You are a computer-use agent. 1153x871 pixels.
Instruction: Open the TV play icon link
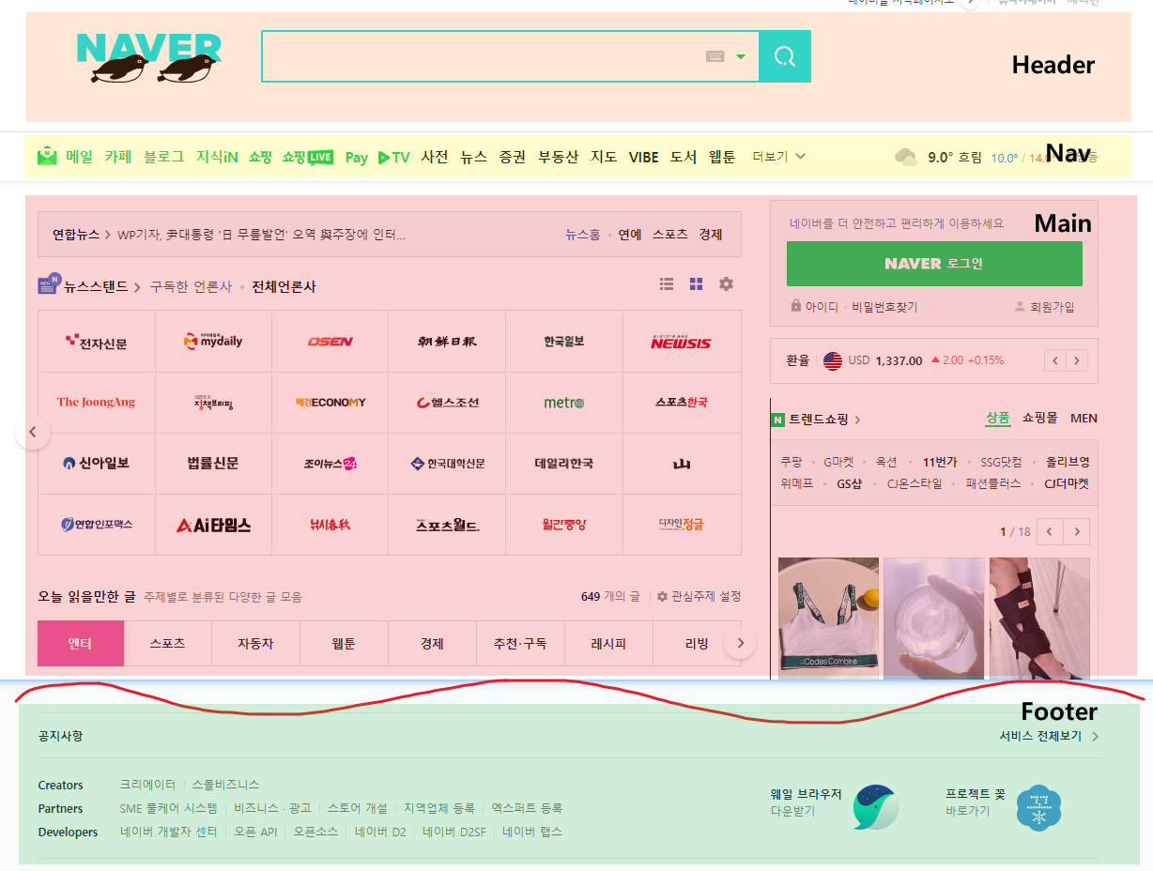(x=394, y=158)
